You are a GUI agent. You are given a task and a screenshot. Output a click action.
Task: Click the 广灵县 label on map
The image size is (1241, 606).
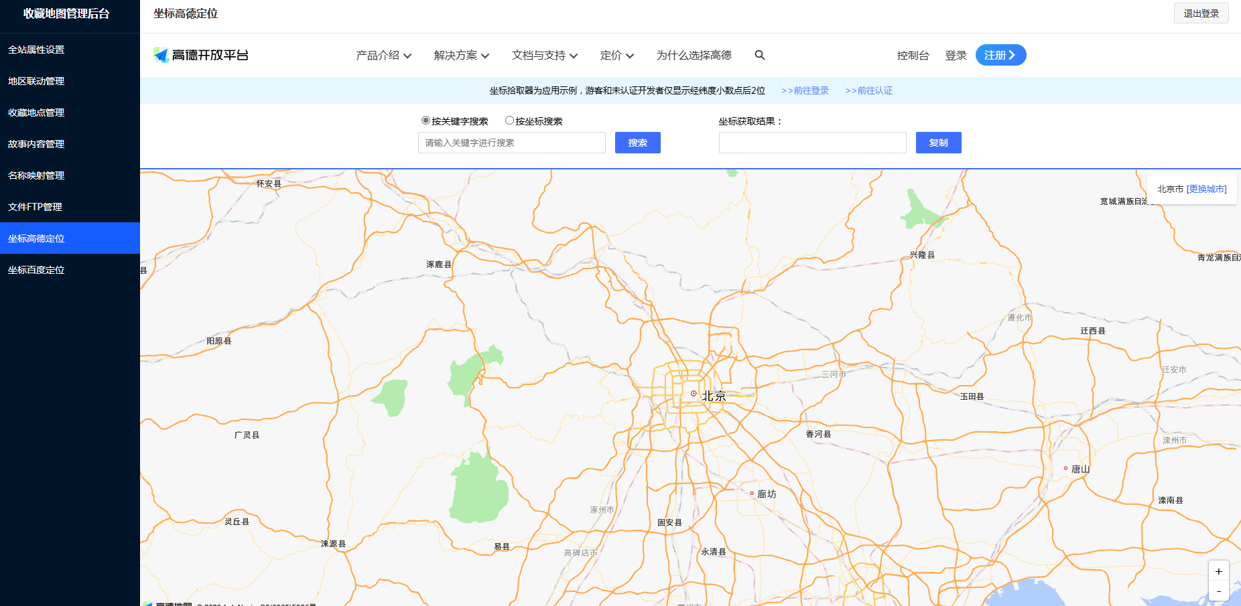click(x=247, y=435)
